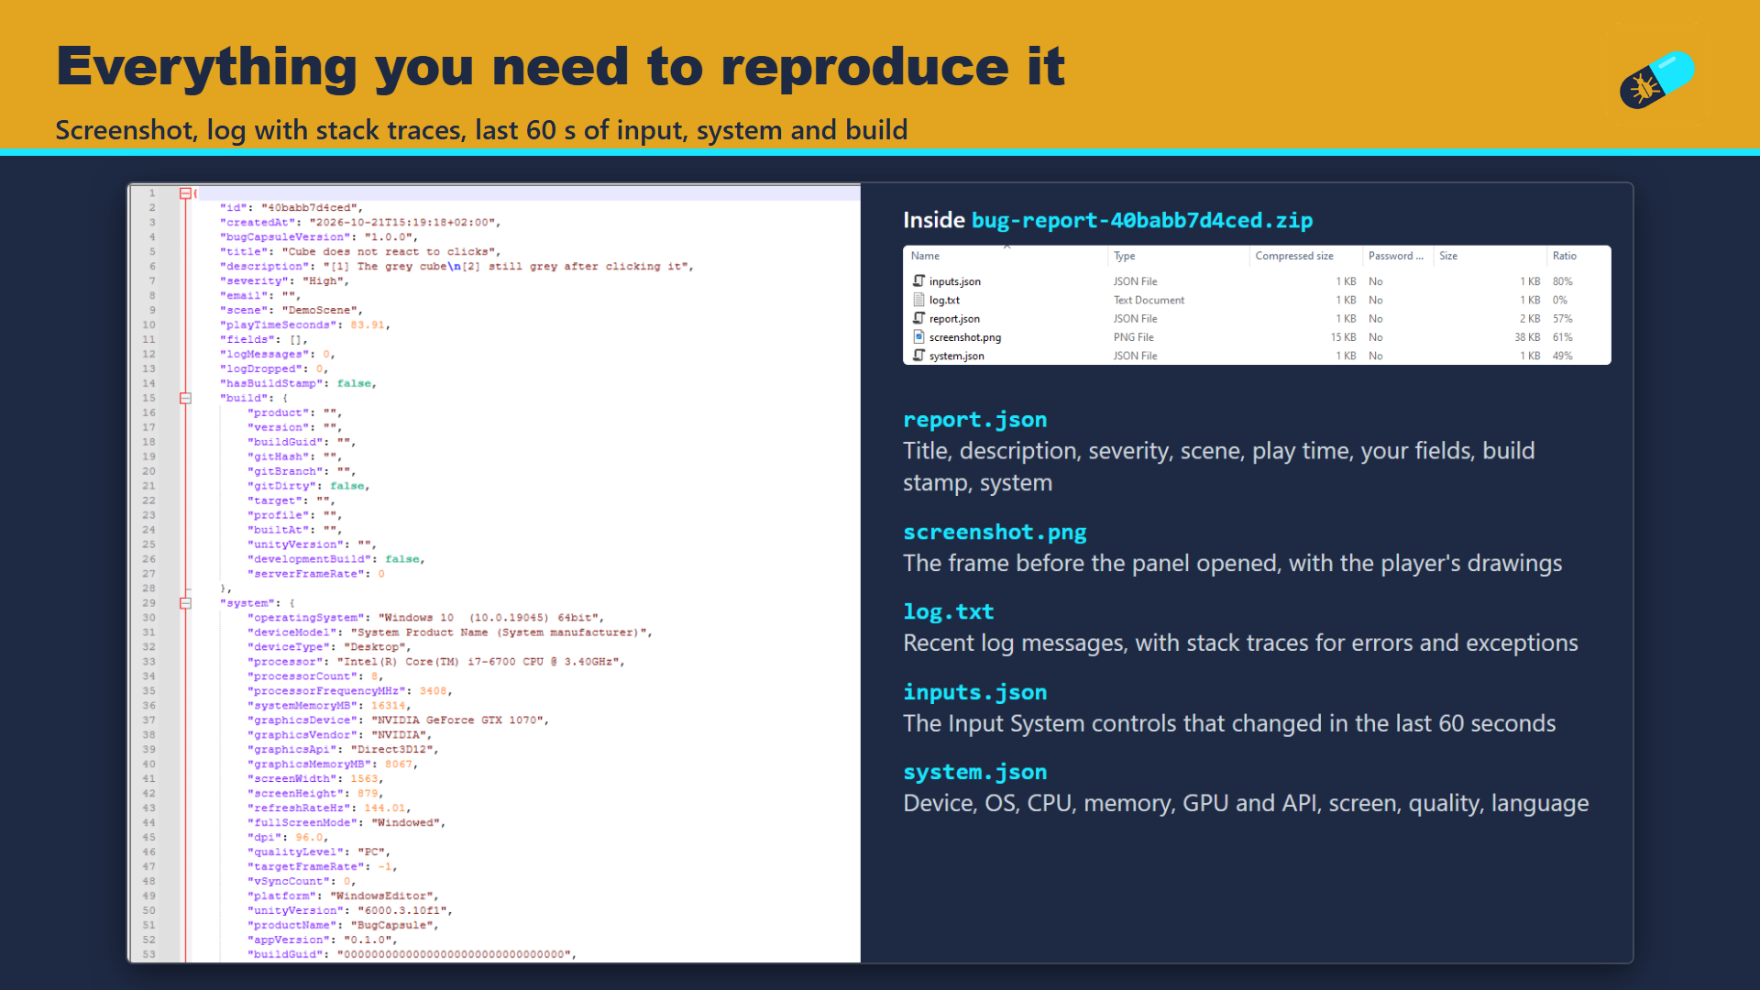Collapse the root JSON object fold marker
The image size is (1760, 990).
coord(185,193)
